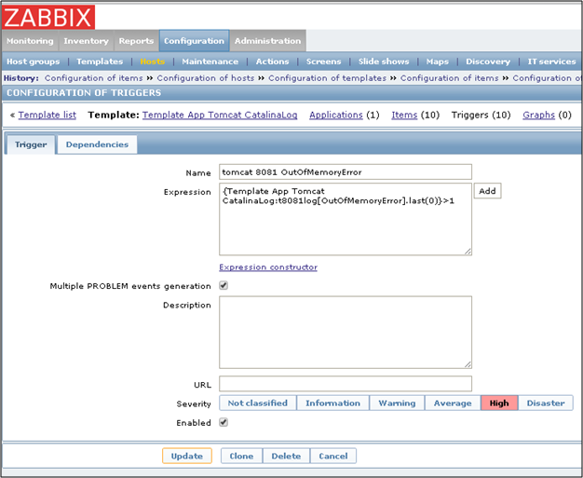Open the IT services submenu
This screenshot has height=478, width=583.
pyautogui.click(x=551, y=61)
